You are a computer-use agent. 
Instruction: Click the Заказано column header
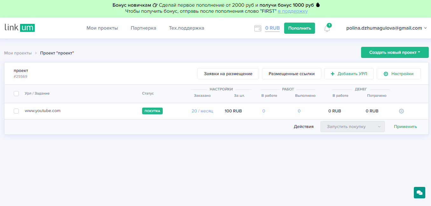(x=202, y=96)
